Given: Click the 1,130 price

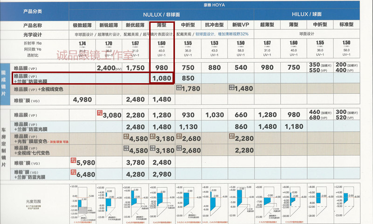Looking at the screenshot, I should tap(188, 127).
